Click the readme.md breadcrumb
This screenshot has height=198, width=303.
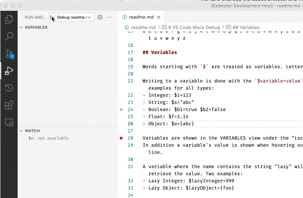click(x=143, y=28)
